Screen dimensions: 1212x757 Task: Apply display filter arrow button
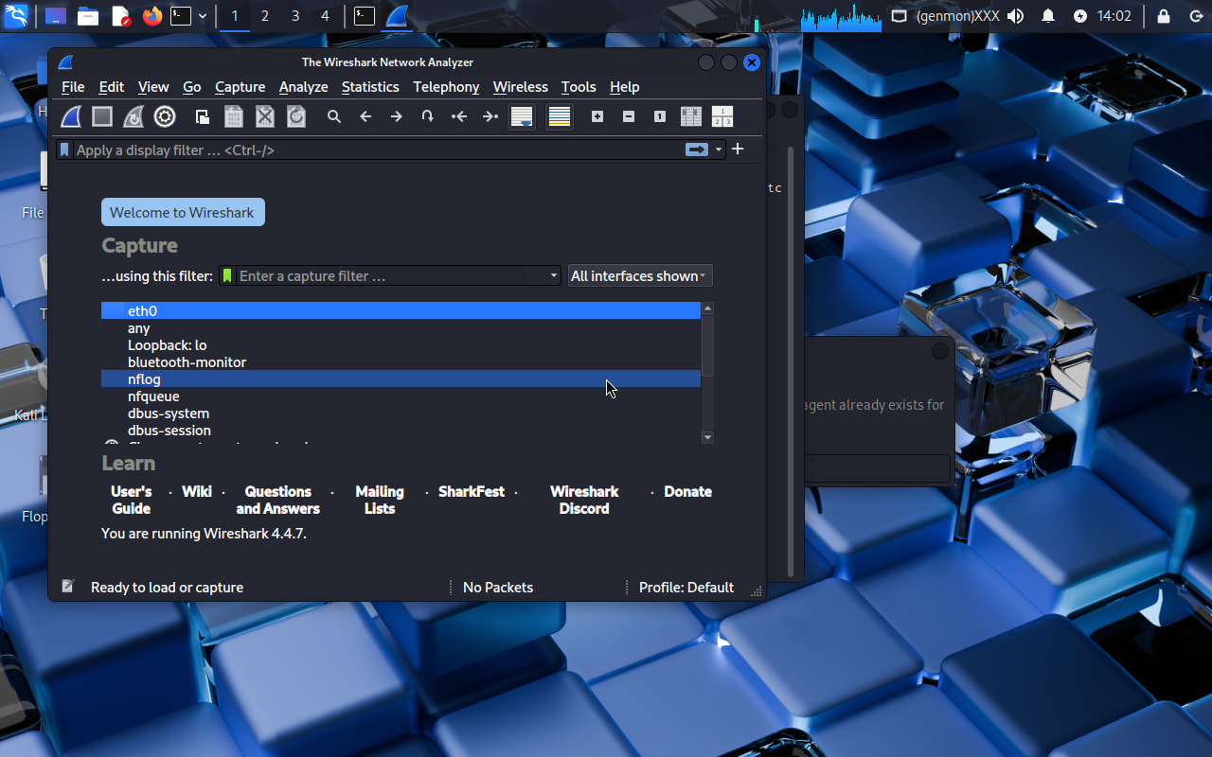coord(697,150)
